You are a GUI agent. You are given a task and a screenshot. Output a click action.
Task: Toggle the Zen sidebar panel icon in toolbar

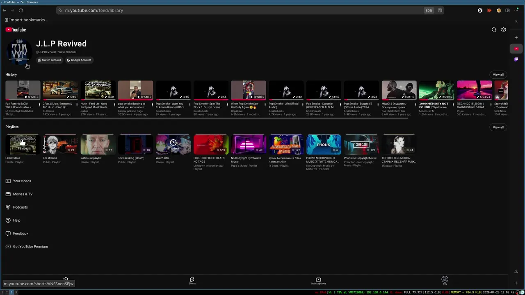coord(507,10)
